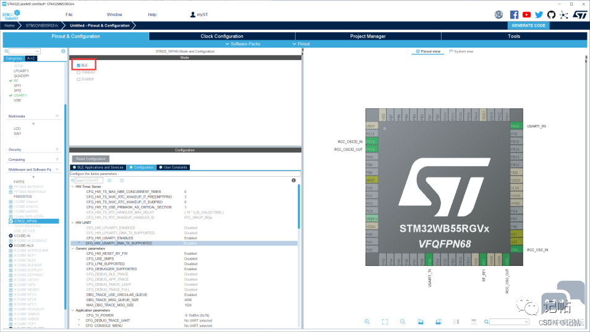Viewport: 590px width, 332px height.
Task: Open the peripheral search dropdown
Action: tap(25, 51)
